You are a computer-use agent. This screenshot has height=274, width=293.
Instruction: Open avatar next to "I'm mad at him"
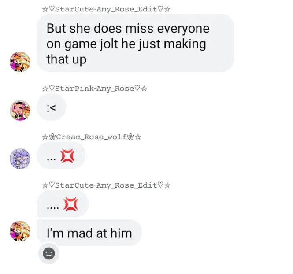click(20, 231)
